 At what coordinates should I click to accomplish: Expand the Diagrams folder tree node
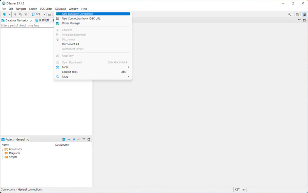click(x=3, y=153)
